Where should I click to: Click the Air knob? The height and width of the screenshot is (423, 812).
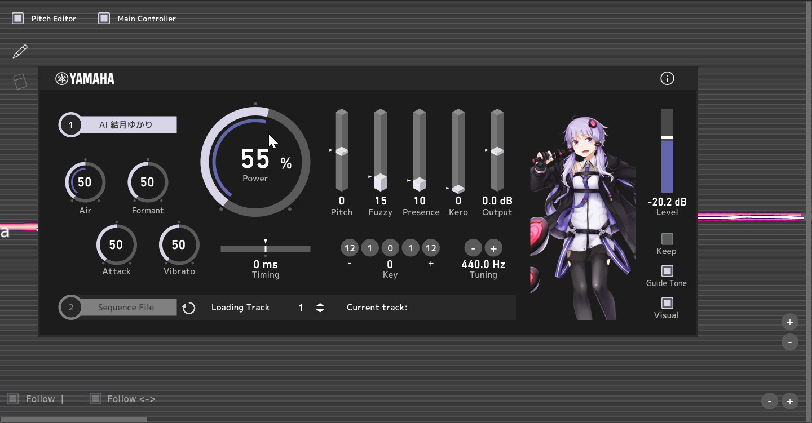pyautogui.click(x=85, y=182)
